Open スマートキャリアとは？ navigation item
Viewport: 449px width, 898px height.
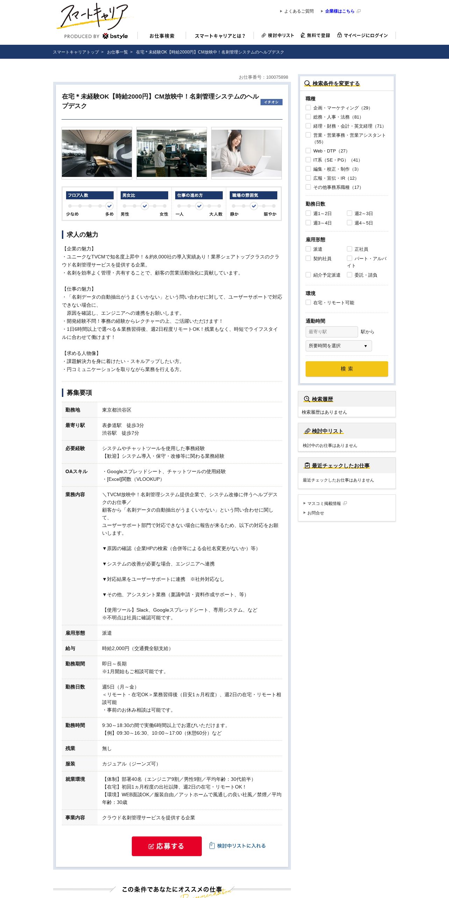pos(220,36)
